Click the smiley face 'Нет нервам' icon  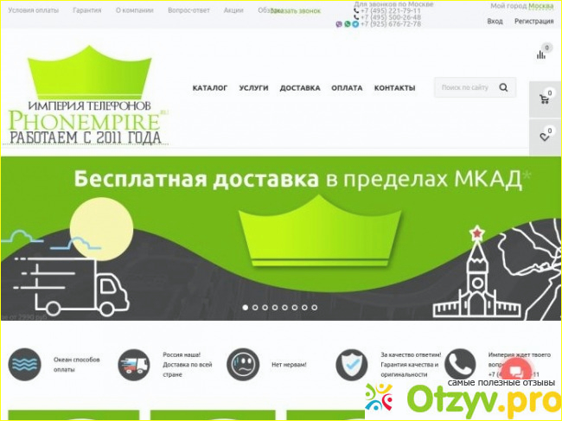pyautogui.click(x=243, y=364)
